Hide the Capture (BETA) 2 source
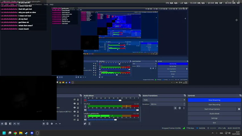Viewport: 242px width, 136px height. 75,112
